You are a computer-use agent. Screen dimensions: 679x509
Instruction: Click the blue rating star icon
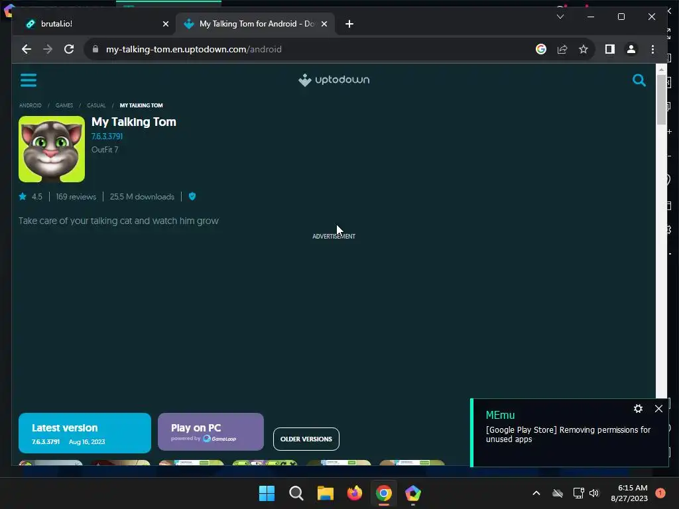[23, 196]
